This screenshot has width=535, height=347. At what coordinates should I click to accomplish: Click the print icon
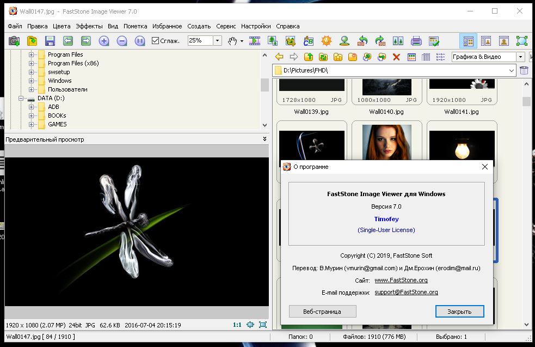click(x=416, y=41)
